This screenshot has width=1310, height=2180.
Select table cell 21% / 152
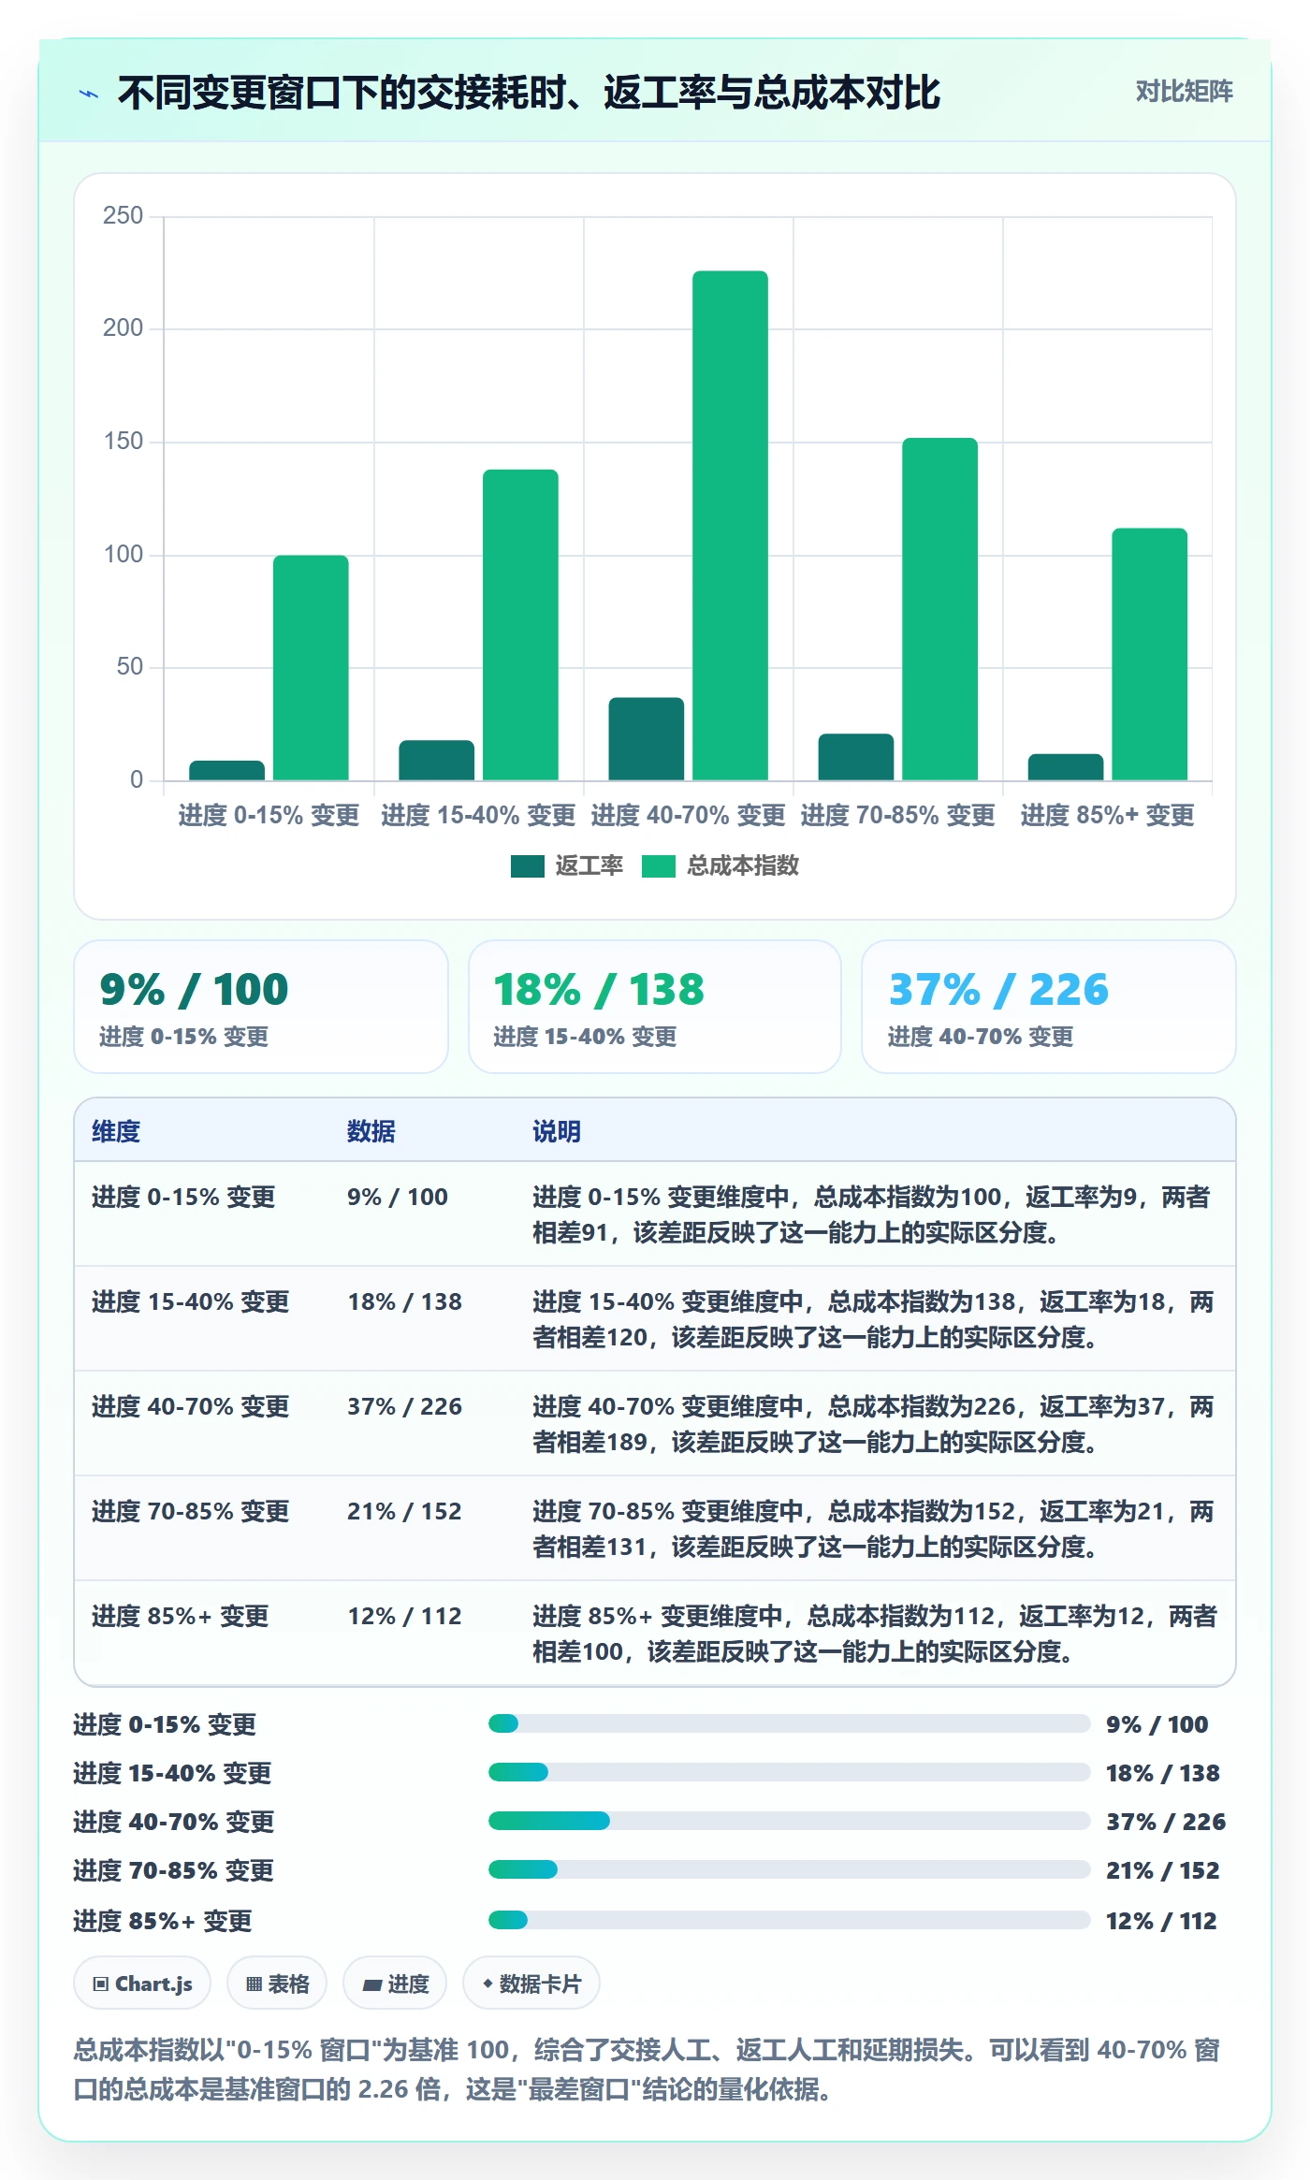point(404,1511)
